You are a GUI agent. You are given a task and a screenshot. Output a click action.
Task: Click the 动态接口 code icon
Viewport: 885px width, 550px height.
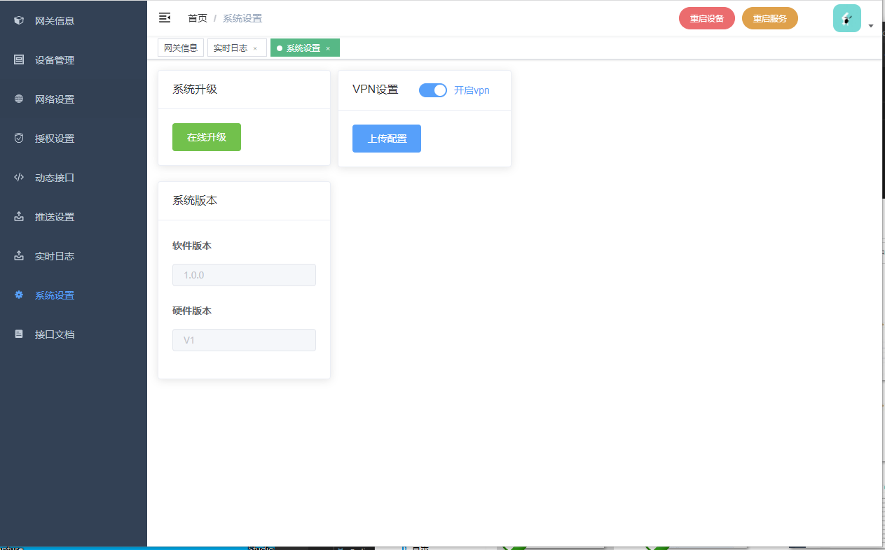point(19,178)
